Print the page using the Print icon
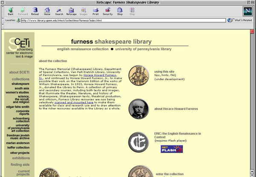256x177 pixels. (96, 11)
